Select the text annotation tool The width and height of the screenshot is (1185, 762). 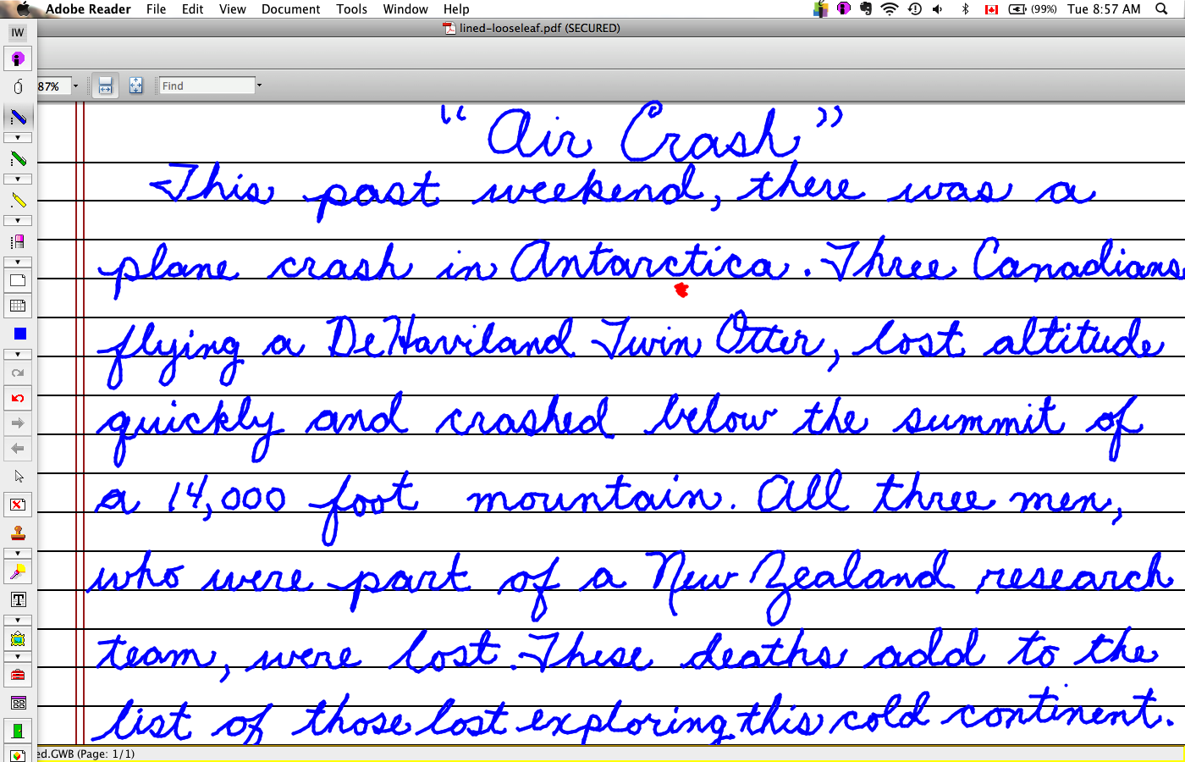(18, 599)
